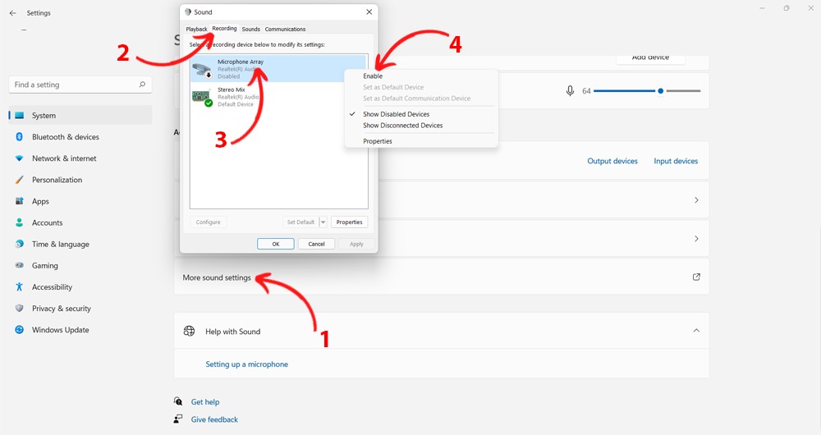Toggle Show Disconnected Devices option
The image size is (821, 435).
tap(402, 126)
